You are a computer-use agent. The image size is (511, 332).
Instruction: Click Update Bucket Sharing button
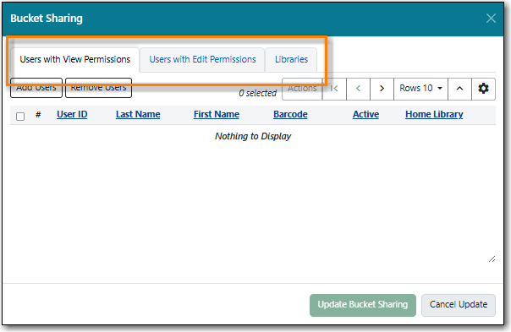coord(363,305)
